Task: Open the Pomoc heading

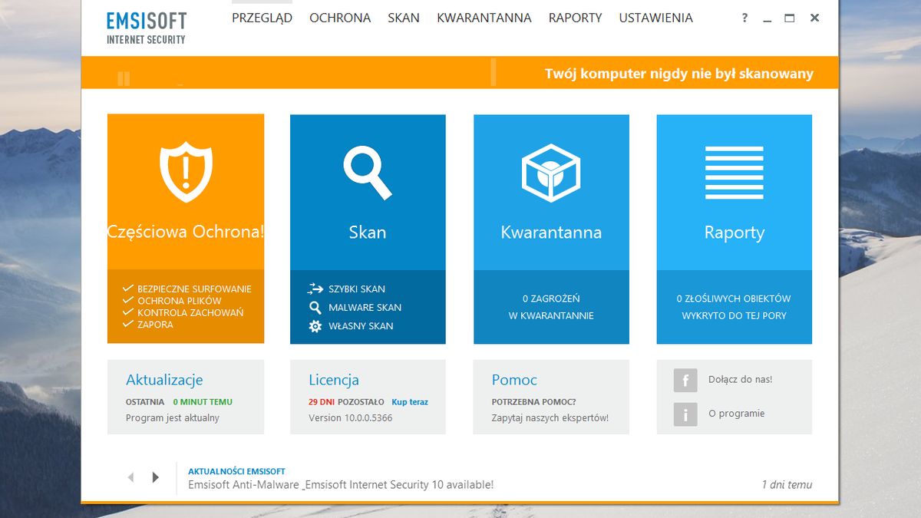Action: [514, 380]
